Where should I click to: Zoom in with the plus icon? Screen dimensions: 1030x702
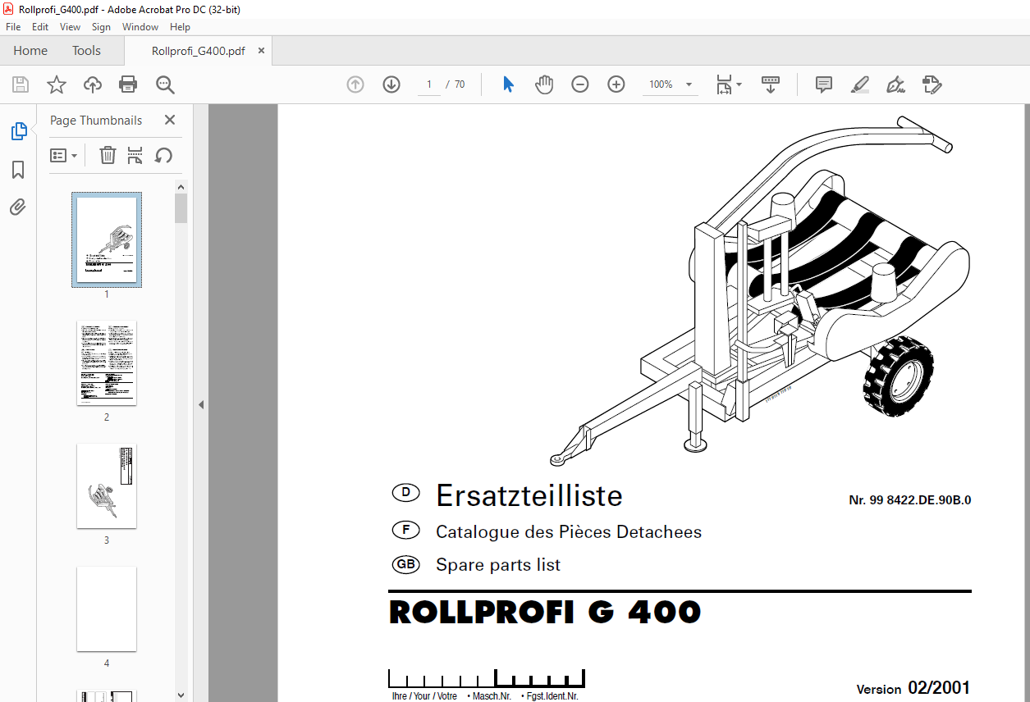pyautogui.click(x=616, y=84)
